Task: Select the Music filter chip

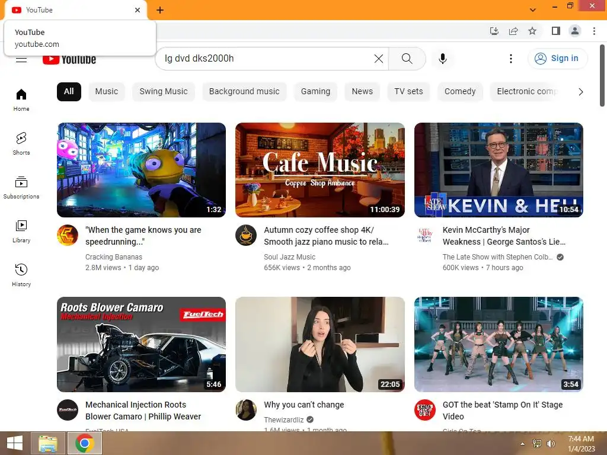Action: coord(107,92)
